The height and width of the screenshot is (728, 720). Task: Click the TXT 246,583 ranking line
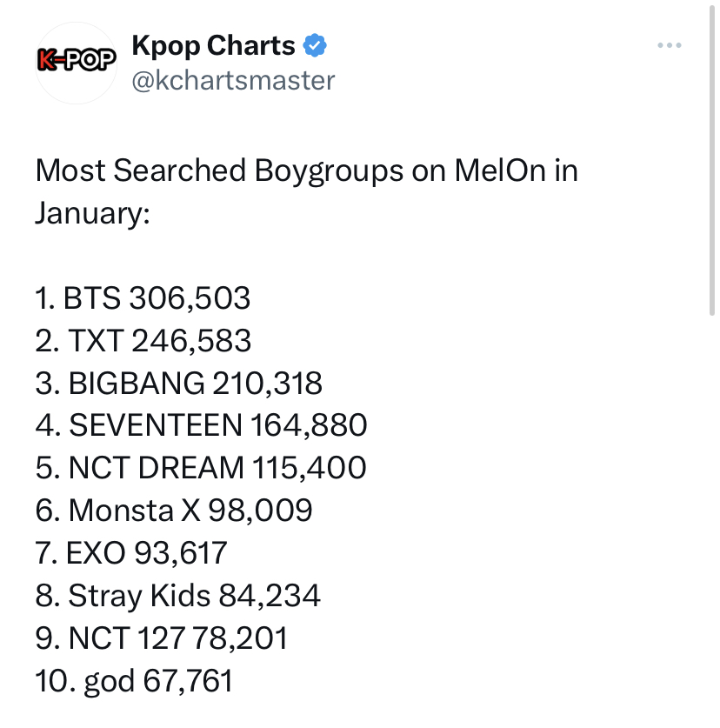tap(143, 340)
